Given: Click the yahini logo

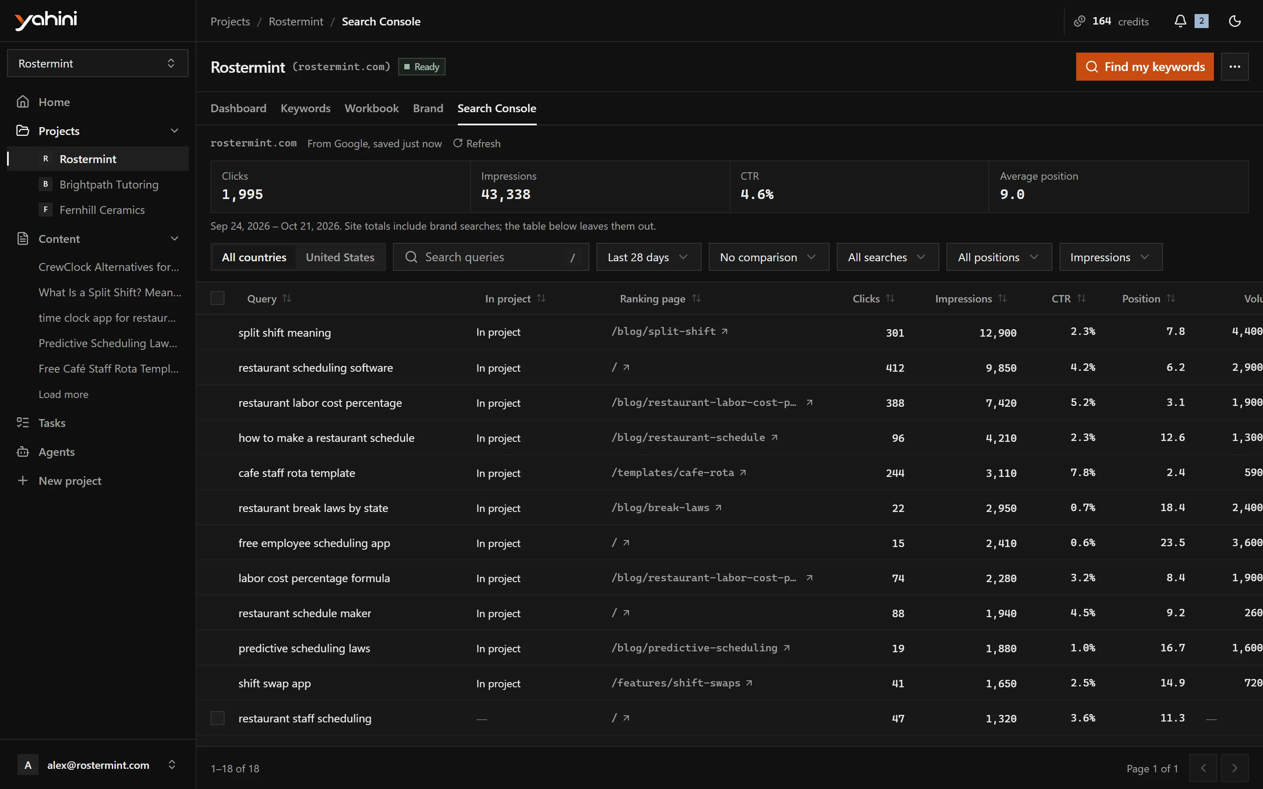Looking at the screenshot, I should 46,20.
